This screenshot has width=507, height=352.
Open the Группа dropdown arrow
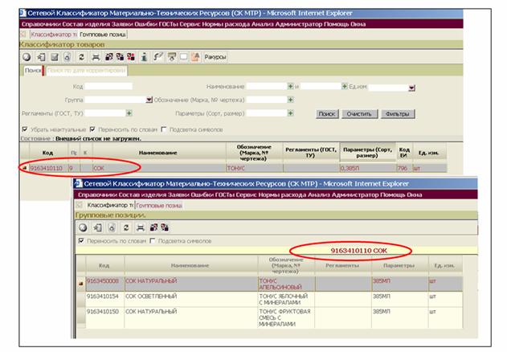(x=149, y=100)
